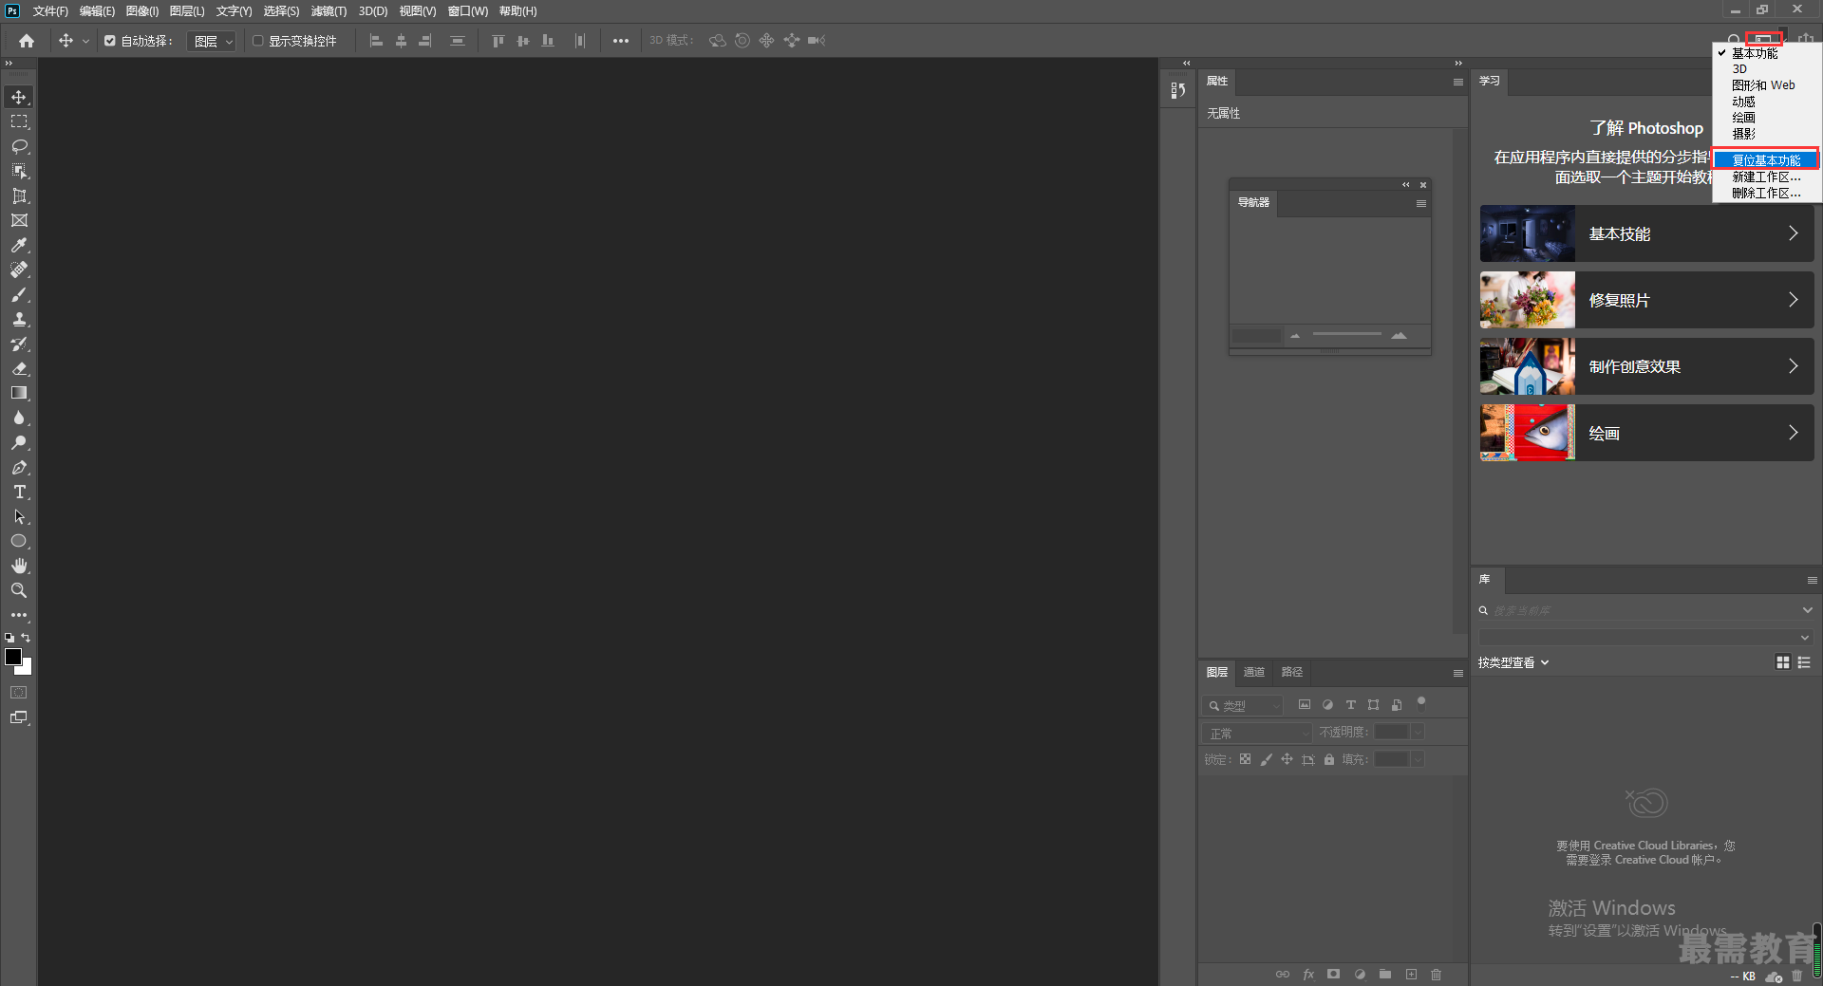1823x986 pixels.
Task: Select the History Brush tool
Action: click(19, 344)
